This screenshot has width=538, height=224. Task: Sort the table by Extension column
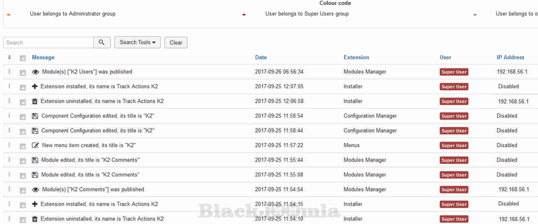pos(356,58)
